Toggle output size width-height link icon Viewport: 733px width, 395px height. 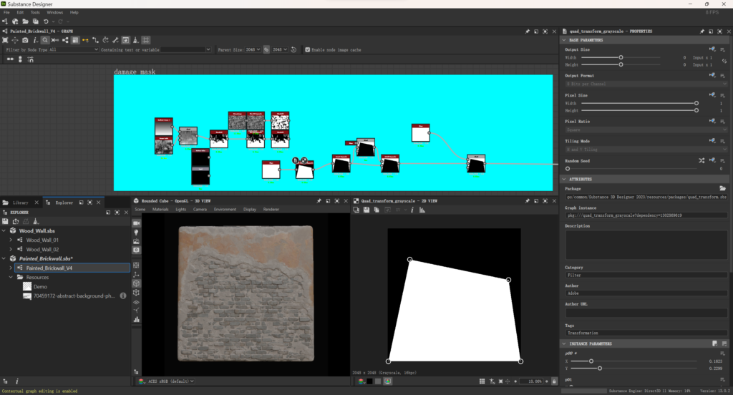(724, 61)
